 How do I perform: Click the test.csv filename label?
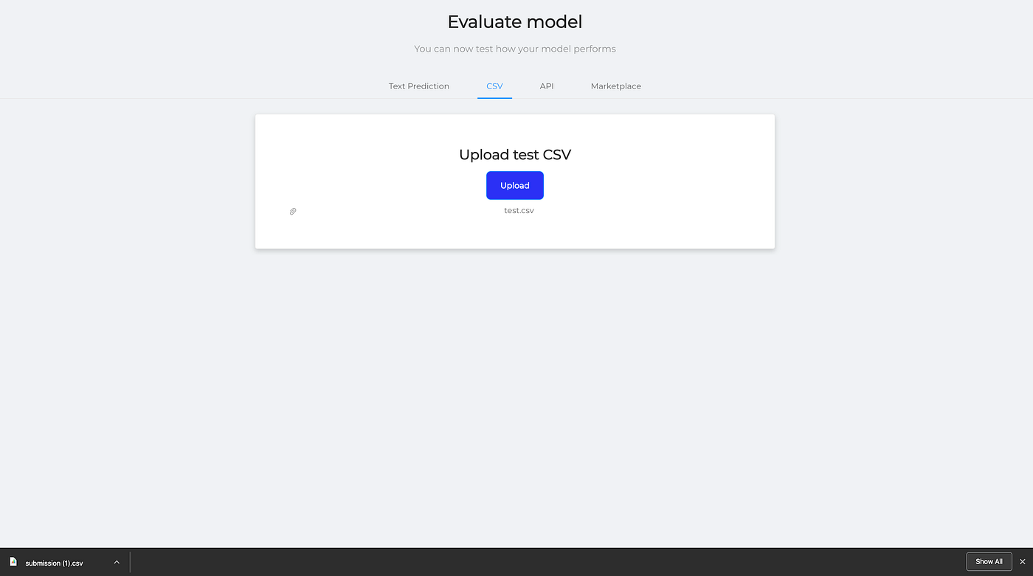pos(519,210)
